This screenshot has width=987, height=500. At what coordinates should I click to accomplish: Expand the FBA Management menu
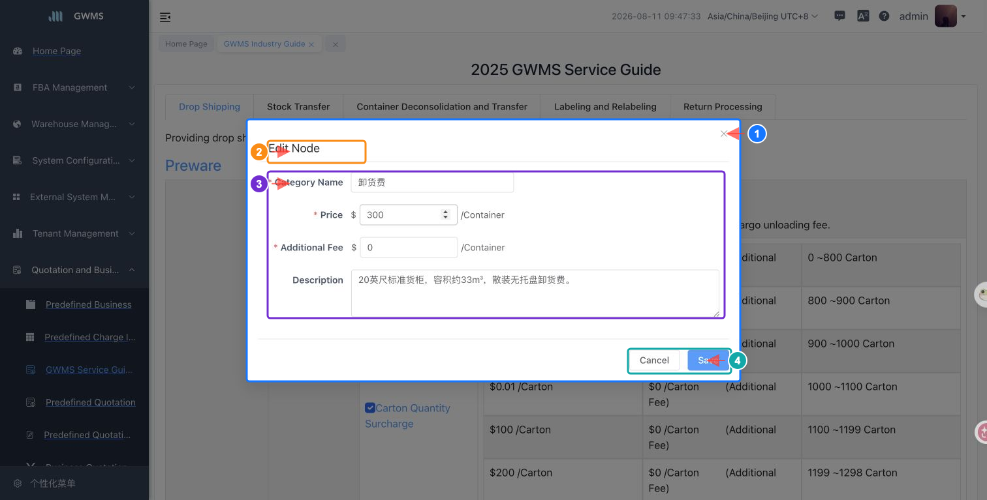tap(132, 87)
